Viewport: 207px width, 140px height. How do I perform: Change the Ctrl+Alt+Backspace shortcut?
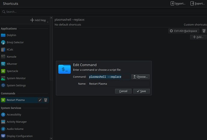pyautogui.click(x=184, y=31)
